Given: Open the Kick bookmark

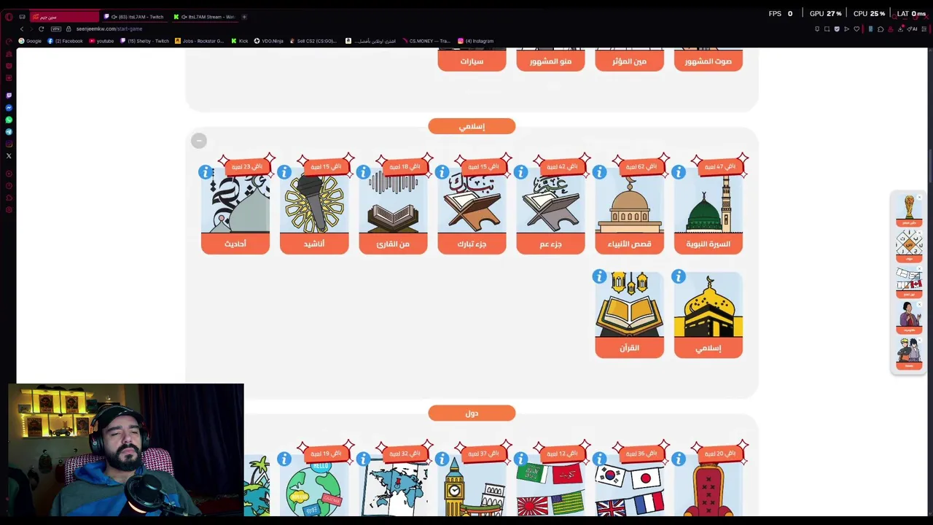Looking at the screenshot, I should [240, 41].
